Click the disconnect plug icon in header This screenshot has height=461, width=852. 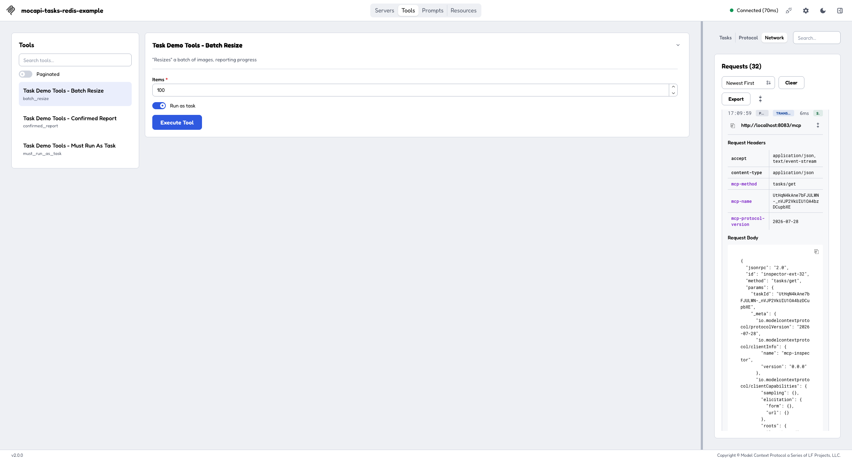[789, 11]
